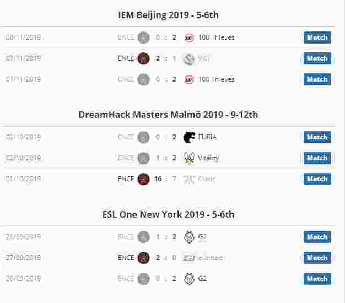The image size is (345, 303).
Task: Open Match button for ENCE vs FURIA
Action: pyautogui.click(x=317, y=137)
